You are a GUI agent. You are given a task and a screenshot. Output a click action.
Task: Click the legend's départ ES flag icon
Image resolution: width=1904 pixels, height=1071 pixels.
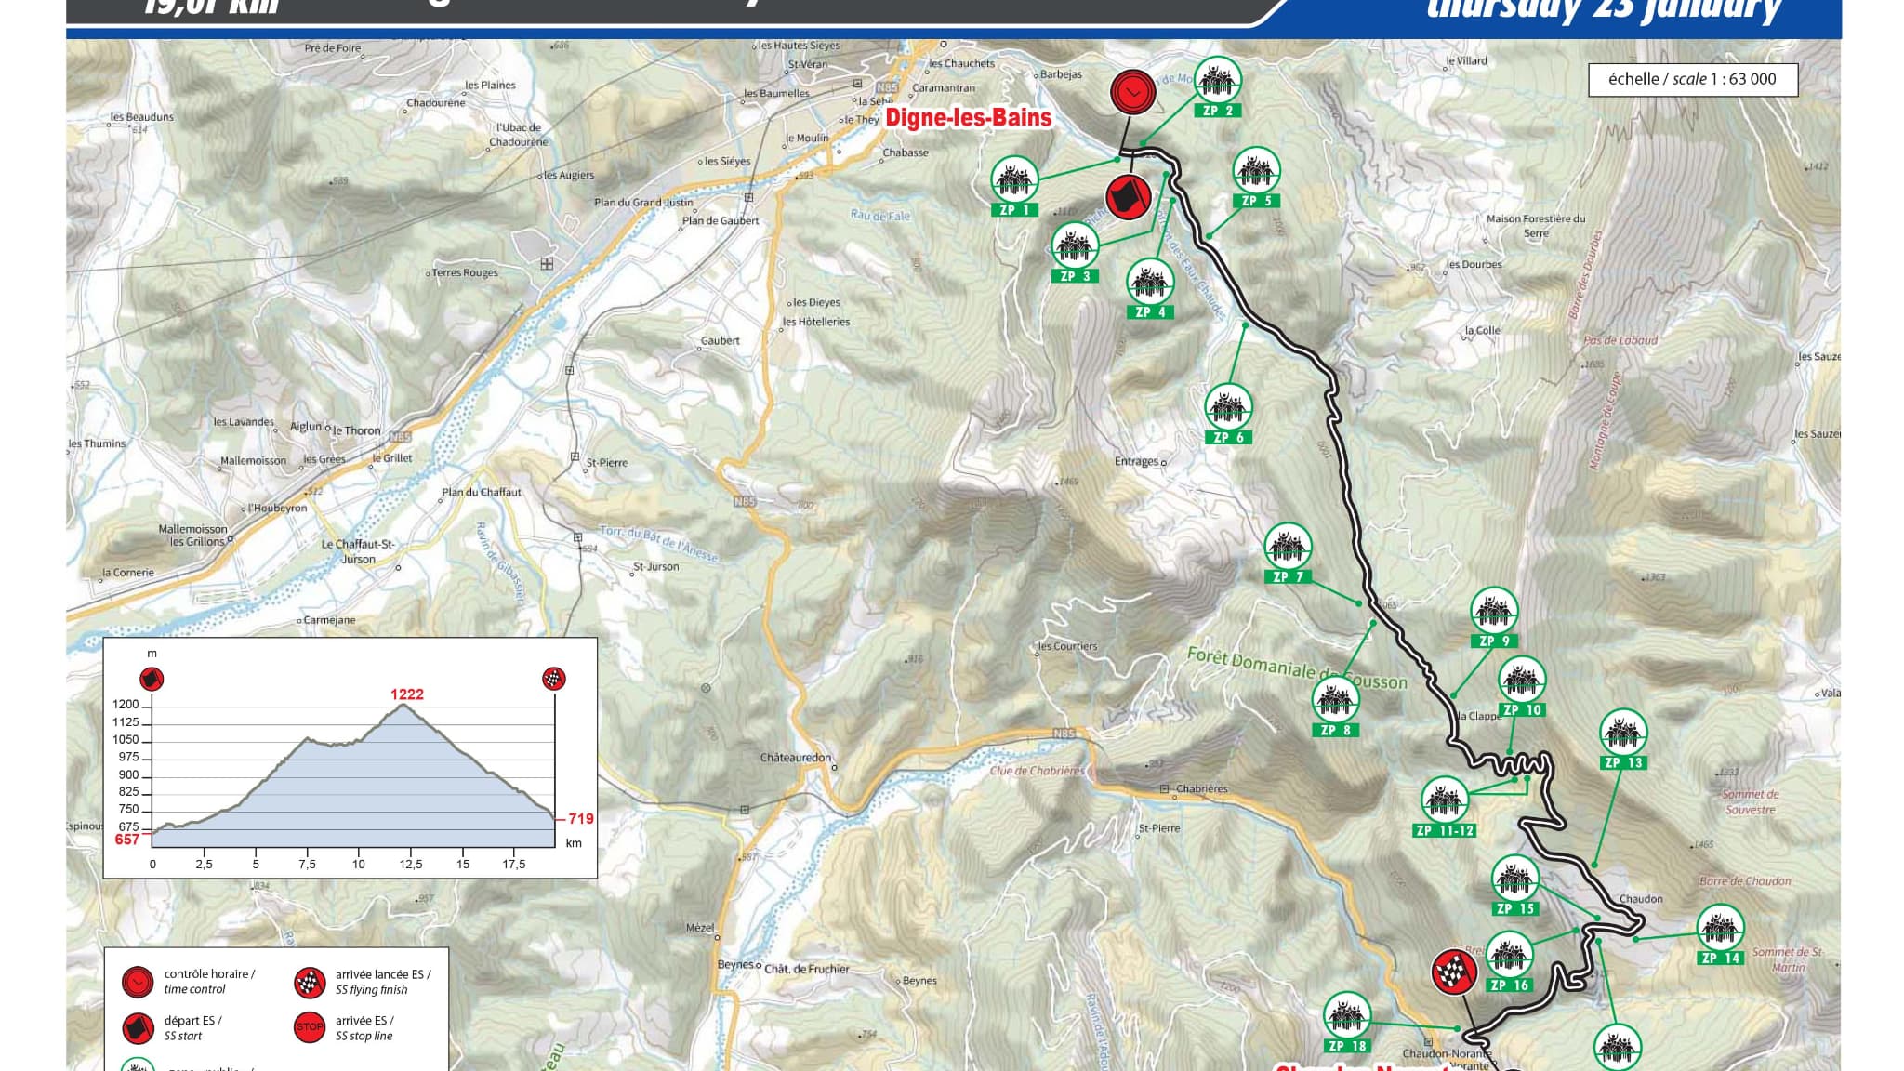(138, 1027)
